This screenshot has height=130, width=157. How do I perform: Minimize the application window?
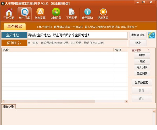[x=138, y=2]
